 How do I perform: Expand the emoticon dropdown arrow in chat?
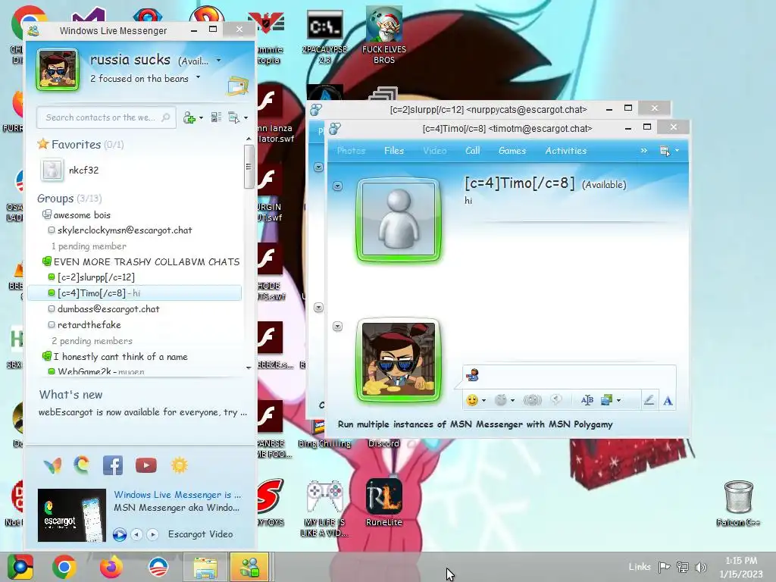(x=483, y=400)
